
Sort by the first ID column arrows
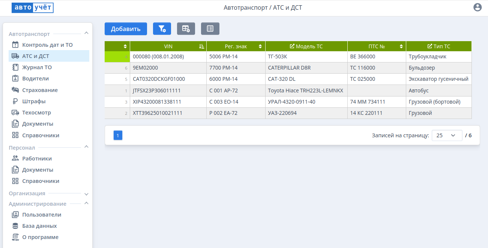point(125,46)
